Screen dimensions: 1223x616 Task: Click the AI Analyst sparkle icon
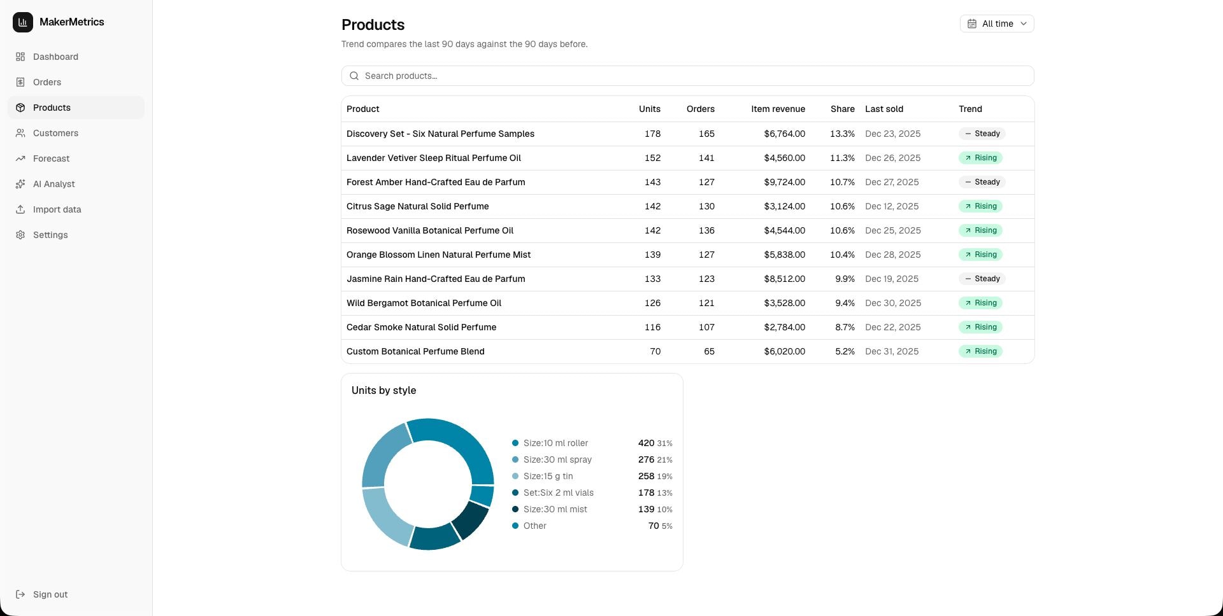(x=20, y=184)
